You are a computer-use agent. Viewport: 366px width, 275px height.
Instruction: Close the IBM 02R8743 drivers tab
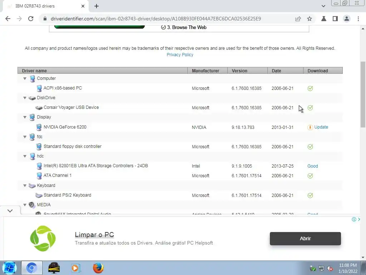pyautogui.click(x=83, y=6)
